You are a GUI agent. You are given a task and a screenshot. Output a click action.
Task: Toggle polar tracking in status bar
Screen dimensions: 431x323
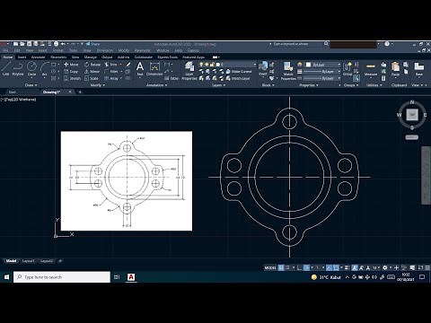306,267
